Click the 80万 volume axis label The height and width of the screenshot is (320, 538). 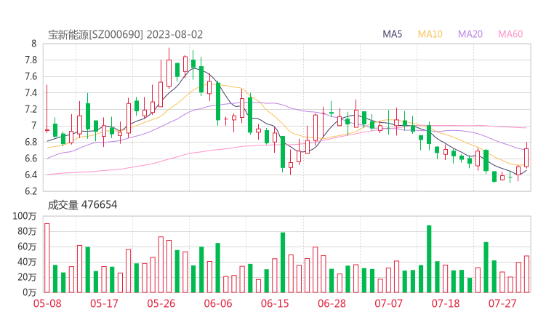[27, 231]
